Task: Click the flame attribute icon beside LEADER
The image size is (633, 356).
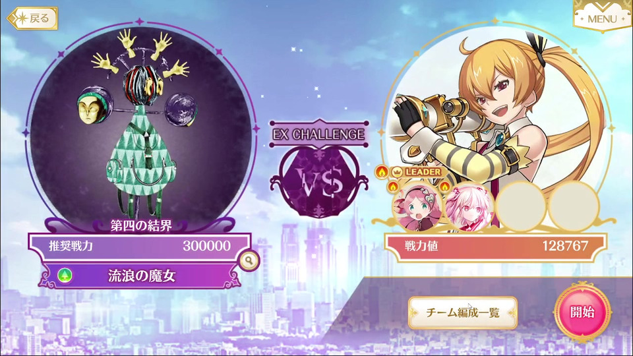Action: point(382,172)
